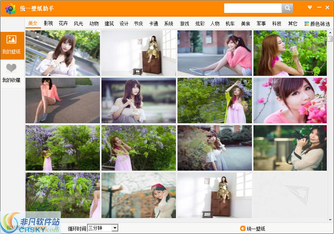Toggle the 颜色筛选 color filtering option

(318, 23)
